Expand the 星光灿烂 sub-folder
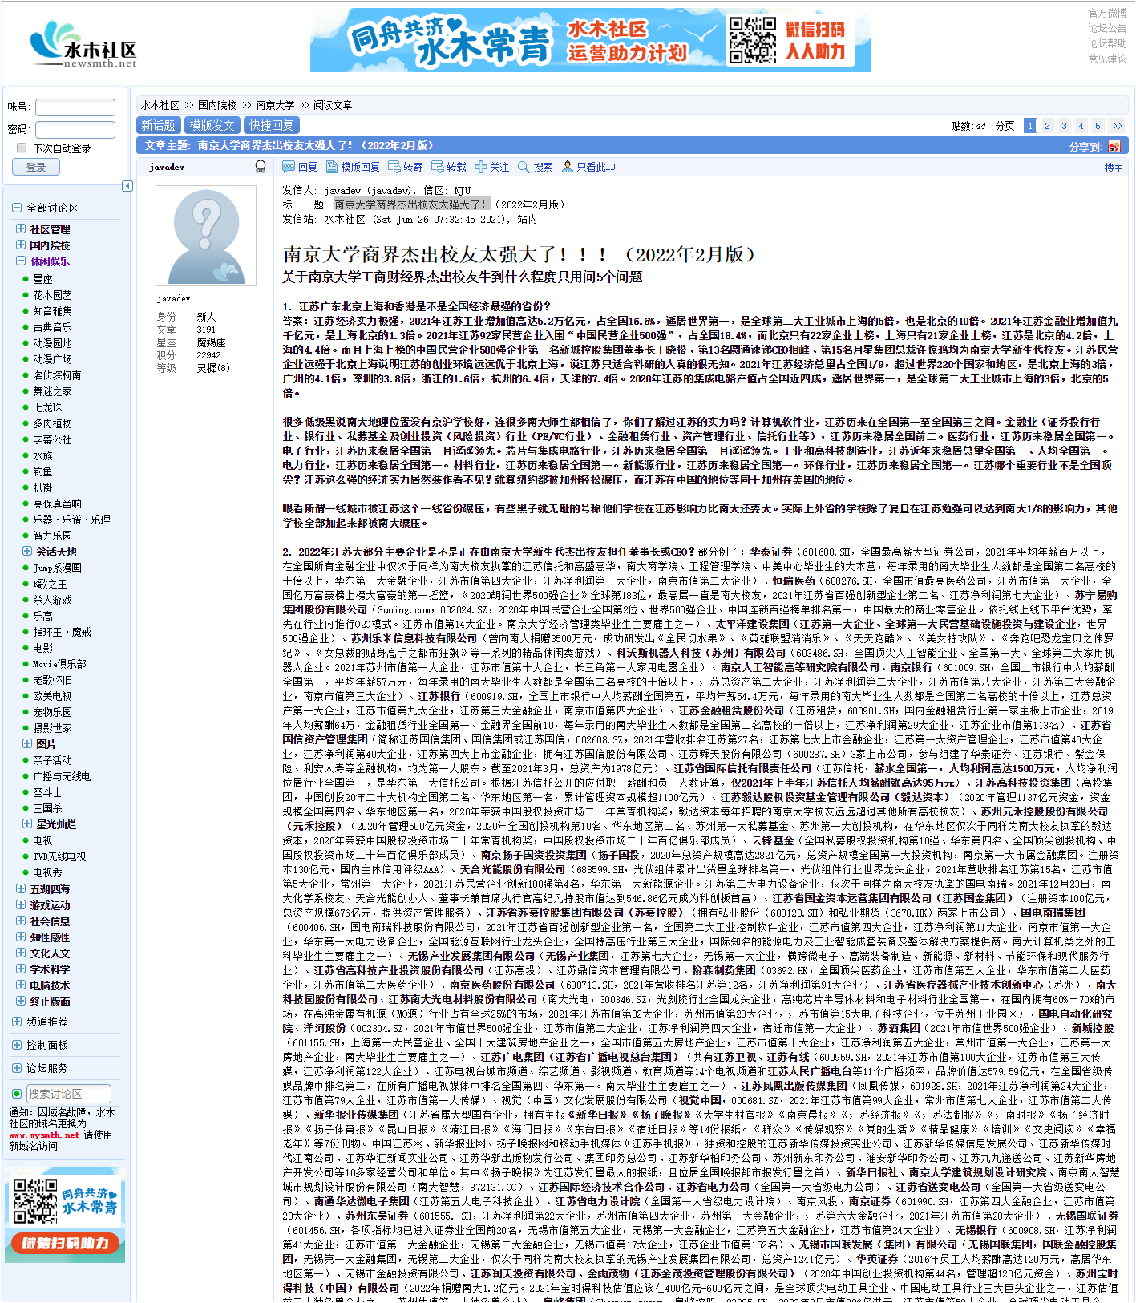 click(x=27, y=823)
